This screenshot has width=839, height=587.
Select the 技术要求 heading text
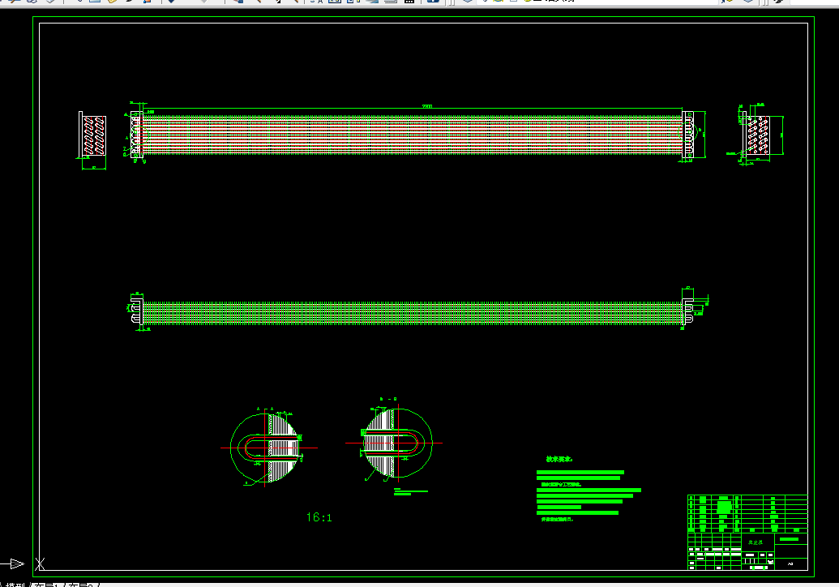[x=559, y=459]
